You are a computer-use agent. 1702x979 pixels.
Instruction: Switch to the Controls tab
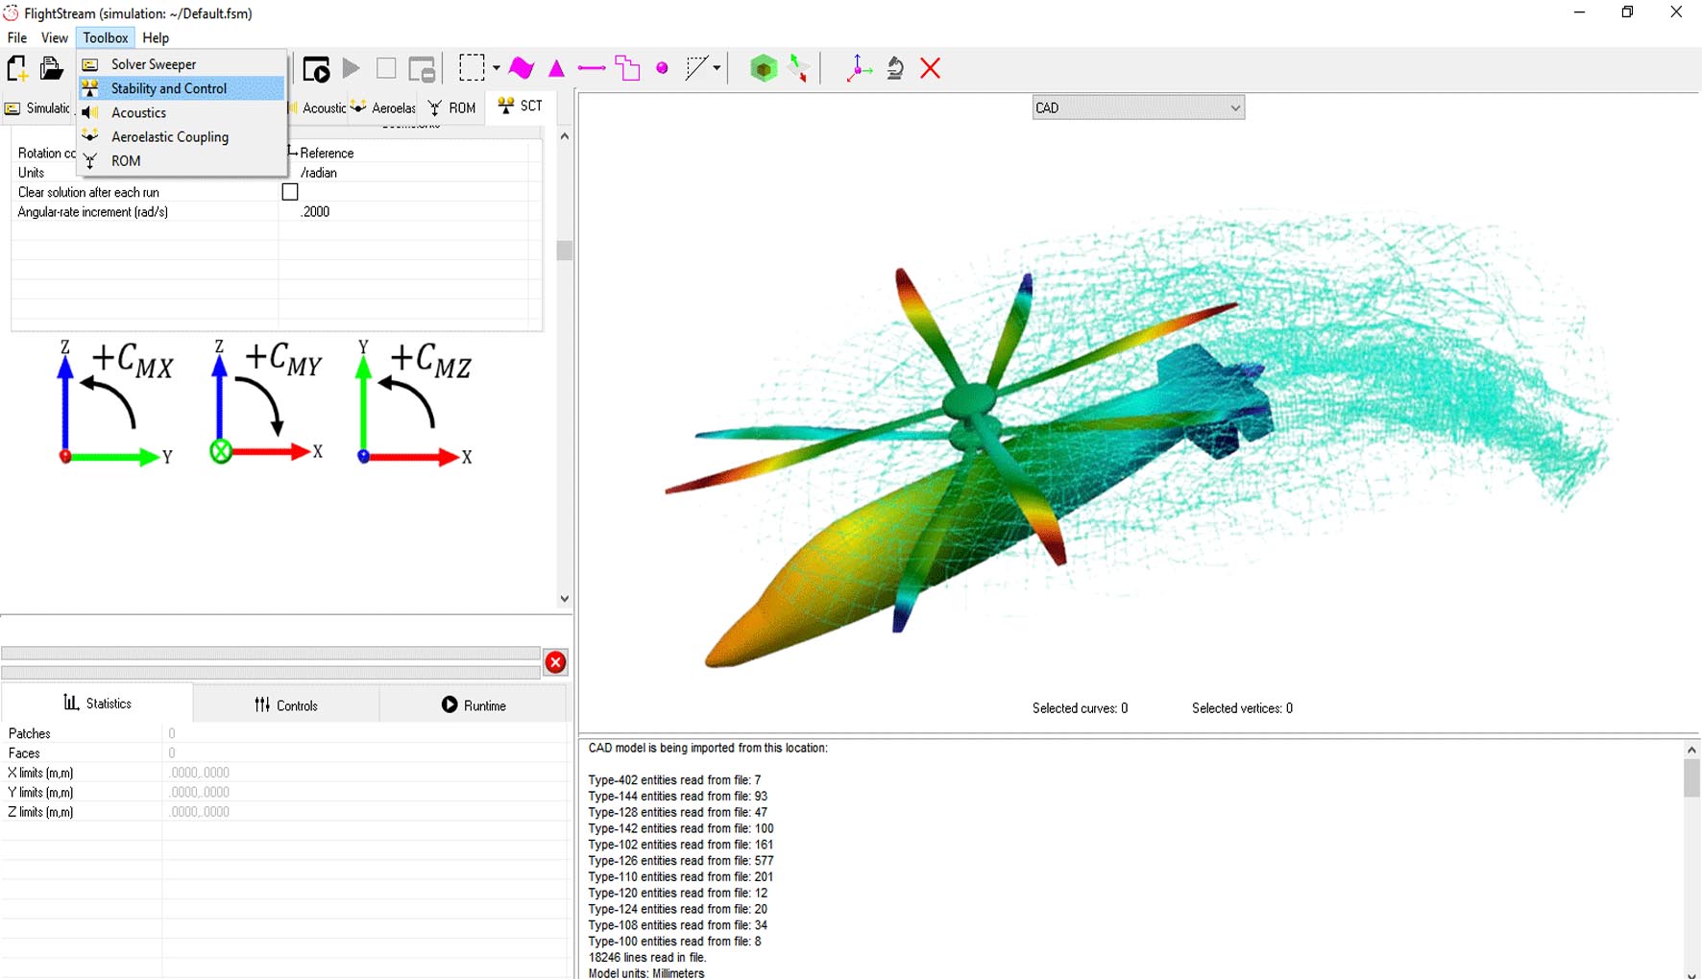286,705
